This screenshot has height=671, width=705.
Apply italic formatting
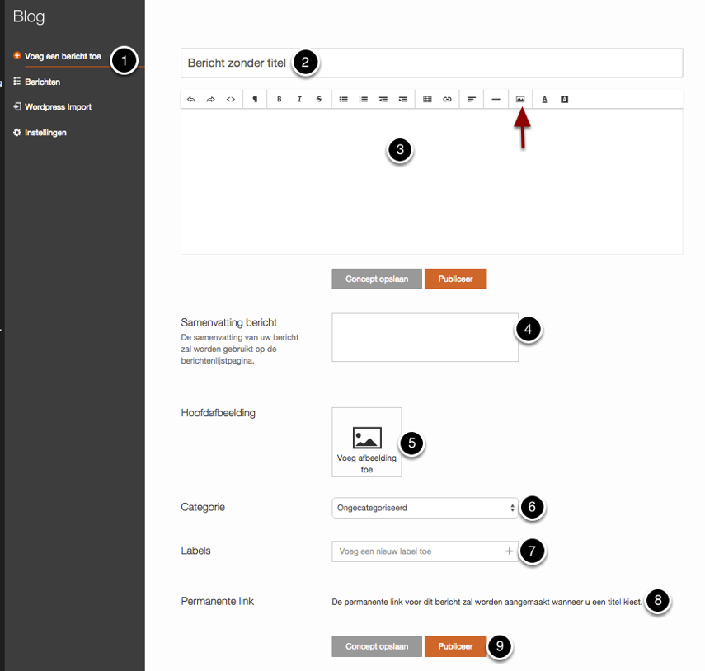[299, 99]
